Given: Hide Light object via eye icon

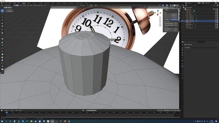Looking at the screenshot, I should [x=216, y=26].
